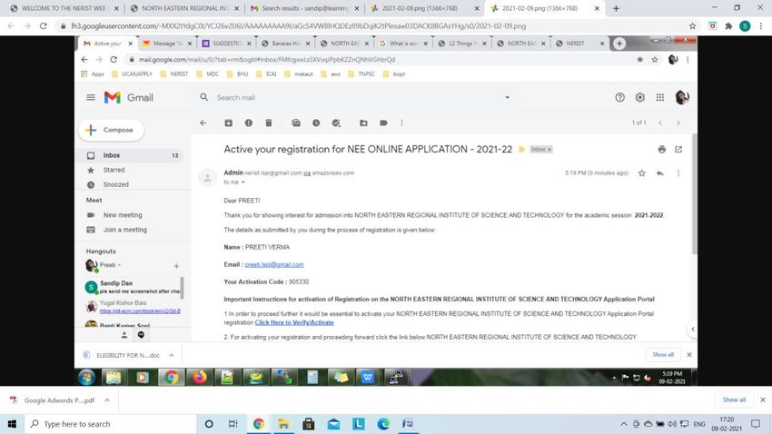The width and height of the screenshot is (772, 434).
Task: Bookmark this page with the address bar star
Action: point(692,26)
